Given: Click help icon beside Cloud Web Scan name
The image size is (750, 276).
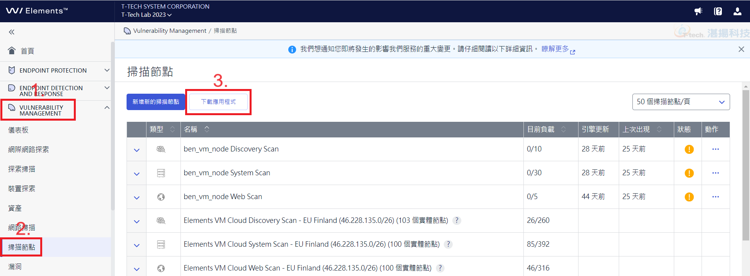Looking at the screenshot, I should 440,268.
